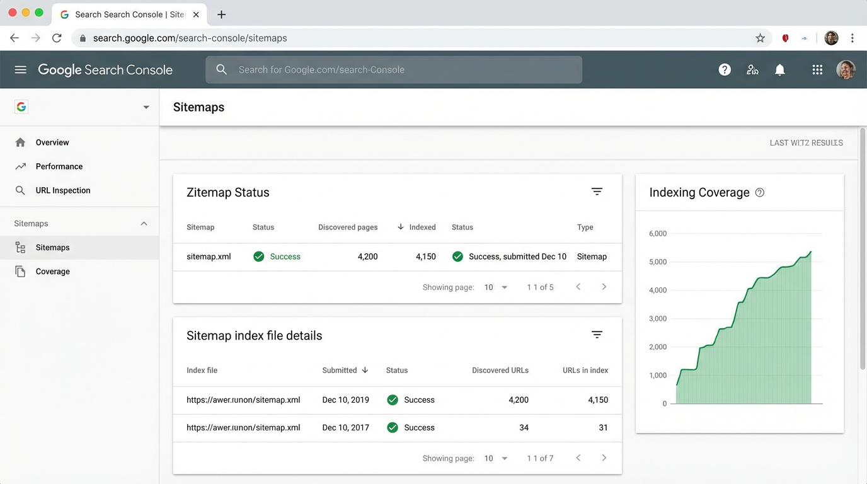Reload the page with the refresh icon

[x=57, y=37]
